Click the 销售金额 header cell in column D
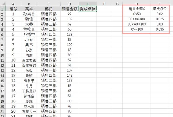Screen dimensions: 173x117 pyautogui.click(x=70, y=9)
